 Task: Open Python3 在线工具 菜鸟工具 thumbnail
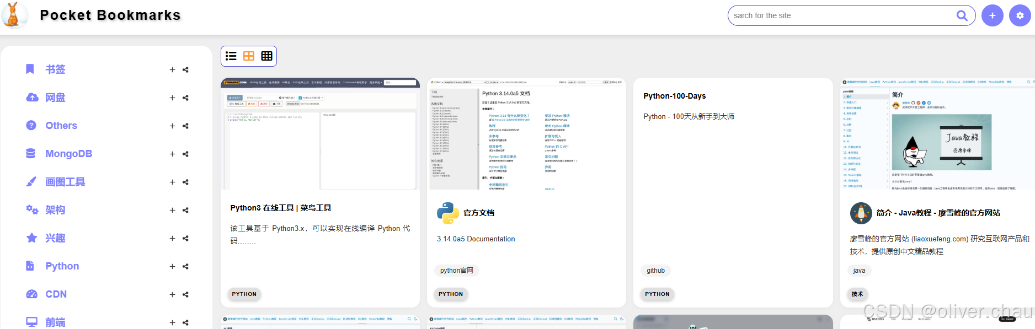320,133
